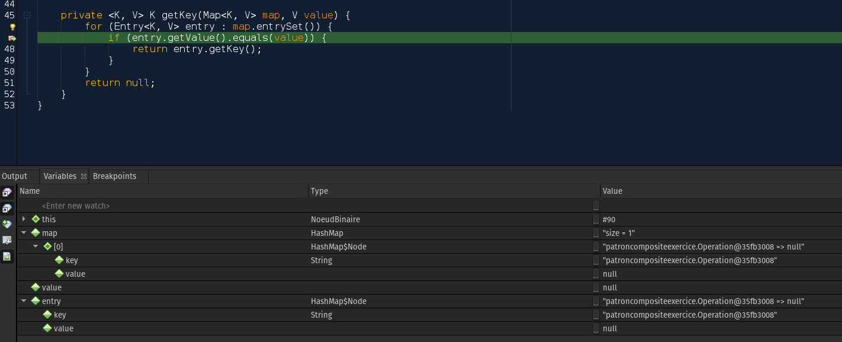Click the lightbulb hint icon in the gutter
The width and height of the screenshot is (842, 342).
(x=12, y=27)
